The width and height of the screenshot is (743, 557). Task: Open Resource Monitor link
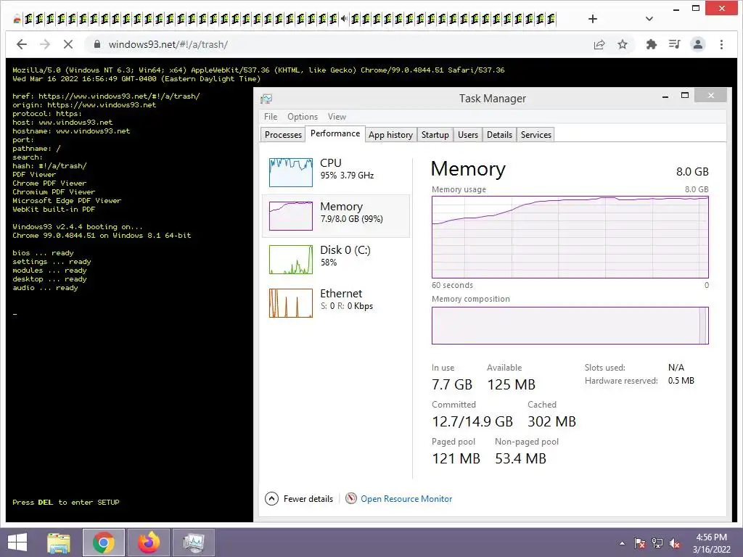[x=406, y=499]
